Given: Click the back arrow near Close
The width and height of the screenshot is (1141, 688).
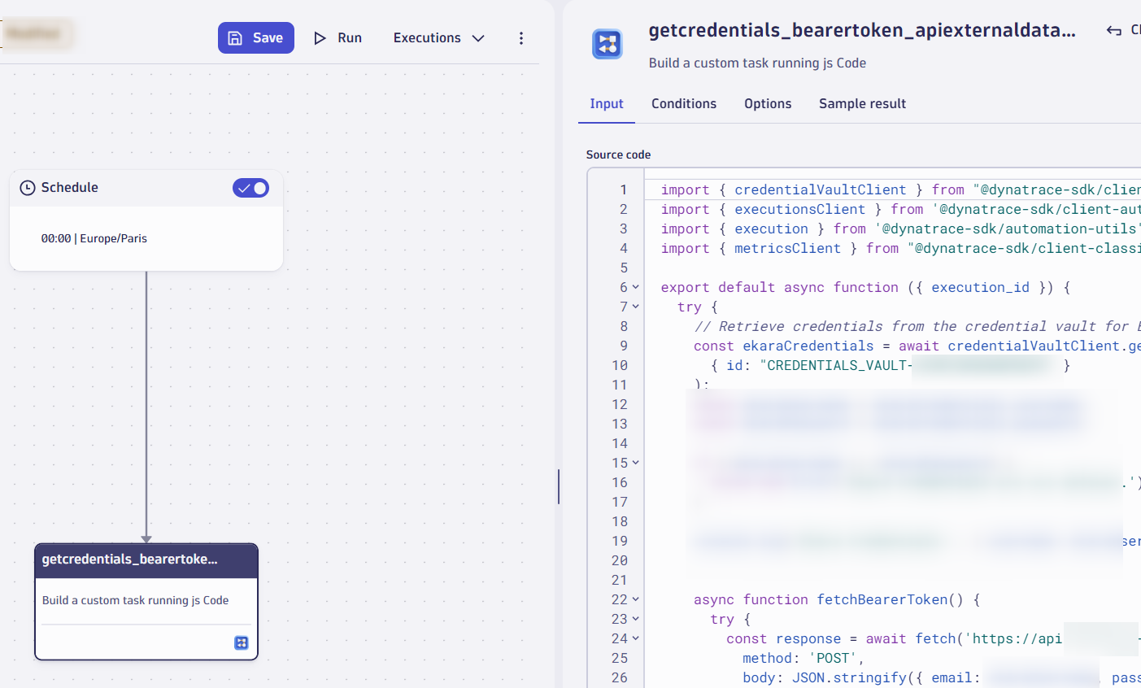Looking at the screenshot, I should 1113,29.
